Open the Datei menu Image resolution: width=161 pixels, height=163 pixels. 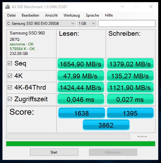(12, 15)
